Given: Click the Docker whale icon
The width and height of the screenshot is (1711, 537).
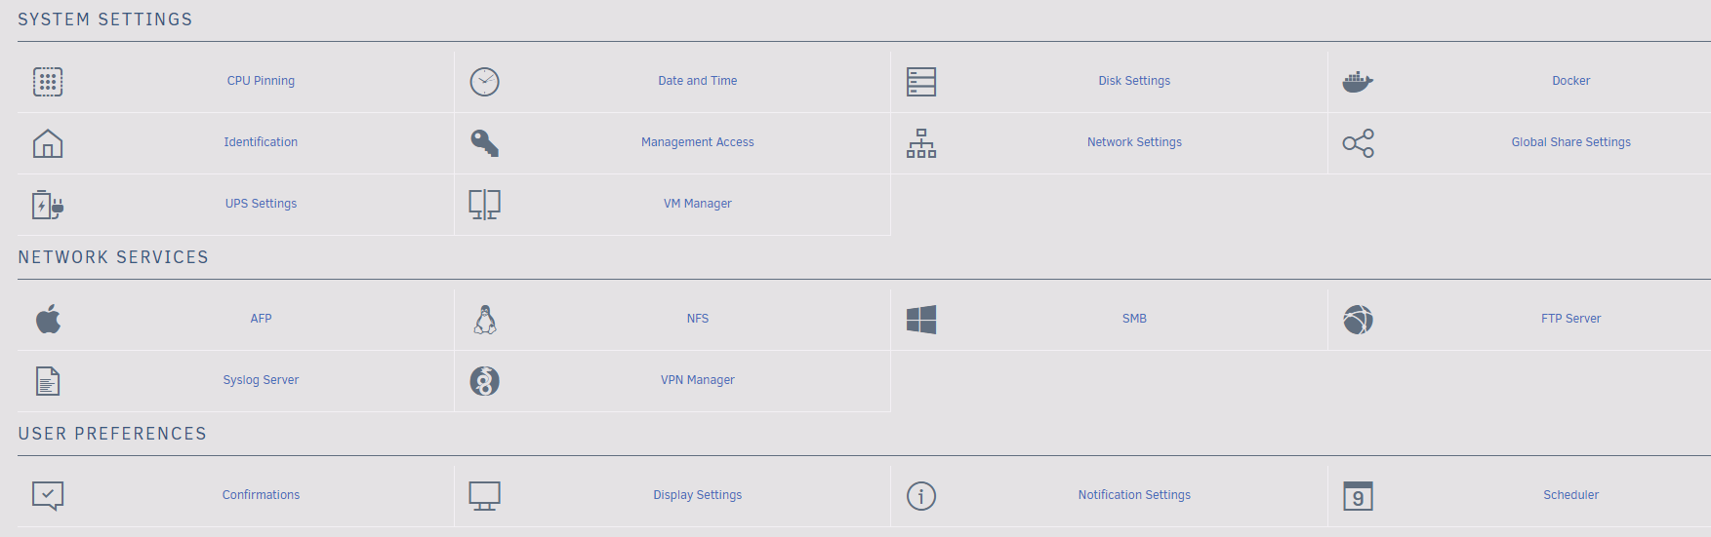Looking at the screenshot, I should coord(1358,82).
